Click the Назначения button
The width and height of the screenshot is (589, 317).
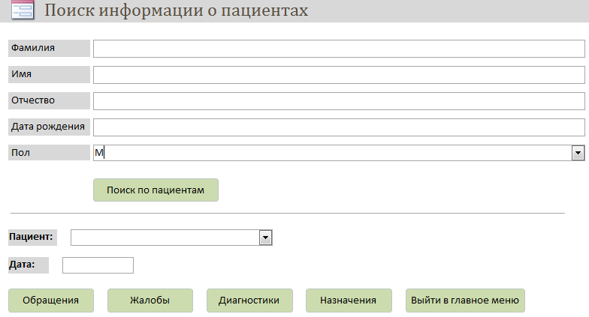349,301
